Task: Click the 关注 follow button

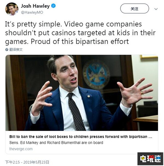Action: (134, 9)
